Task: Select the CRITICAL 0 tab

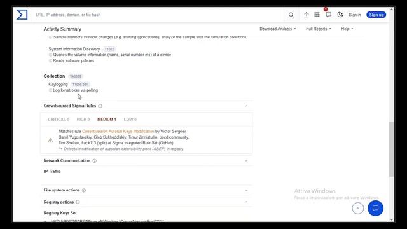Action: click(59, 120)
